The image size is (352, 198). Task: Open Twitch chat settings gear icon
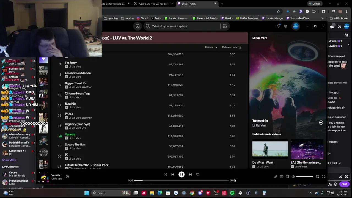(x=335, y=184)
